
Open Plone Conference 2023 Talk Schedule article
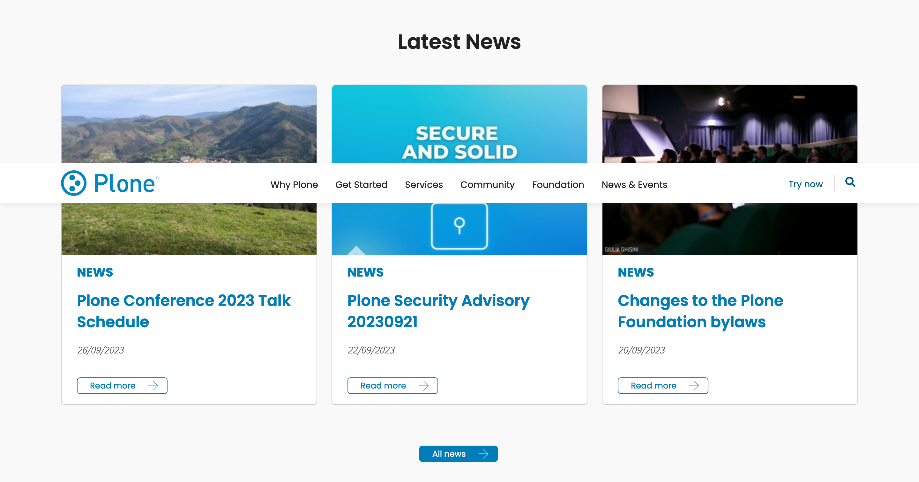click(x=183, y=311)
